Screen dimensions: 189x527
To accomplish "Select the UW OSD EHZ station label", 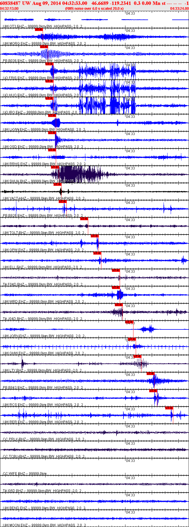I will click(14, 147).
